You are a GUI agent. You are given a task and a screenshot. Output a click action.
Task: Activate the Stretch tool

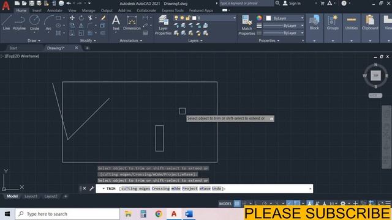point(72,33)
